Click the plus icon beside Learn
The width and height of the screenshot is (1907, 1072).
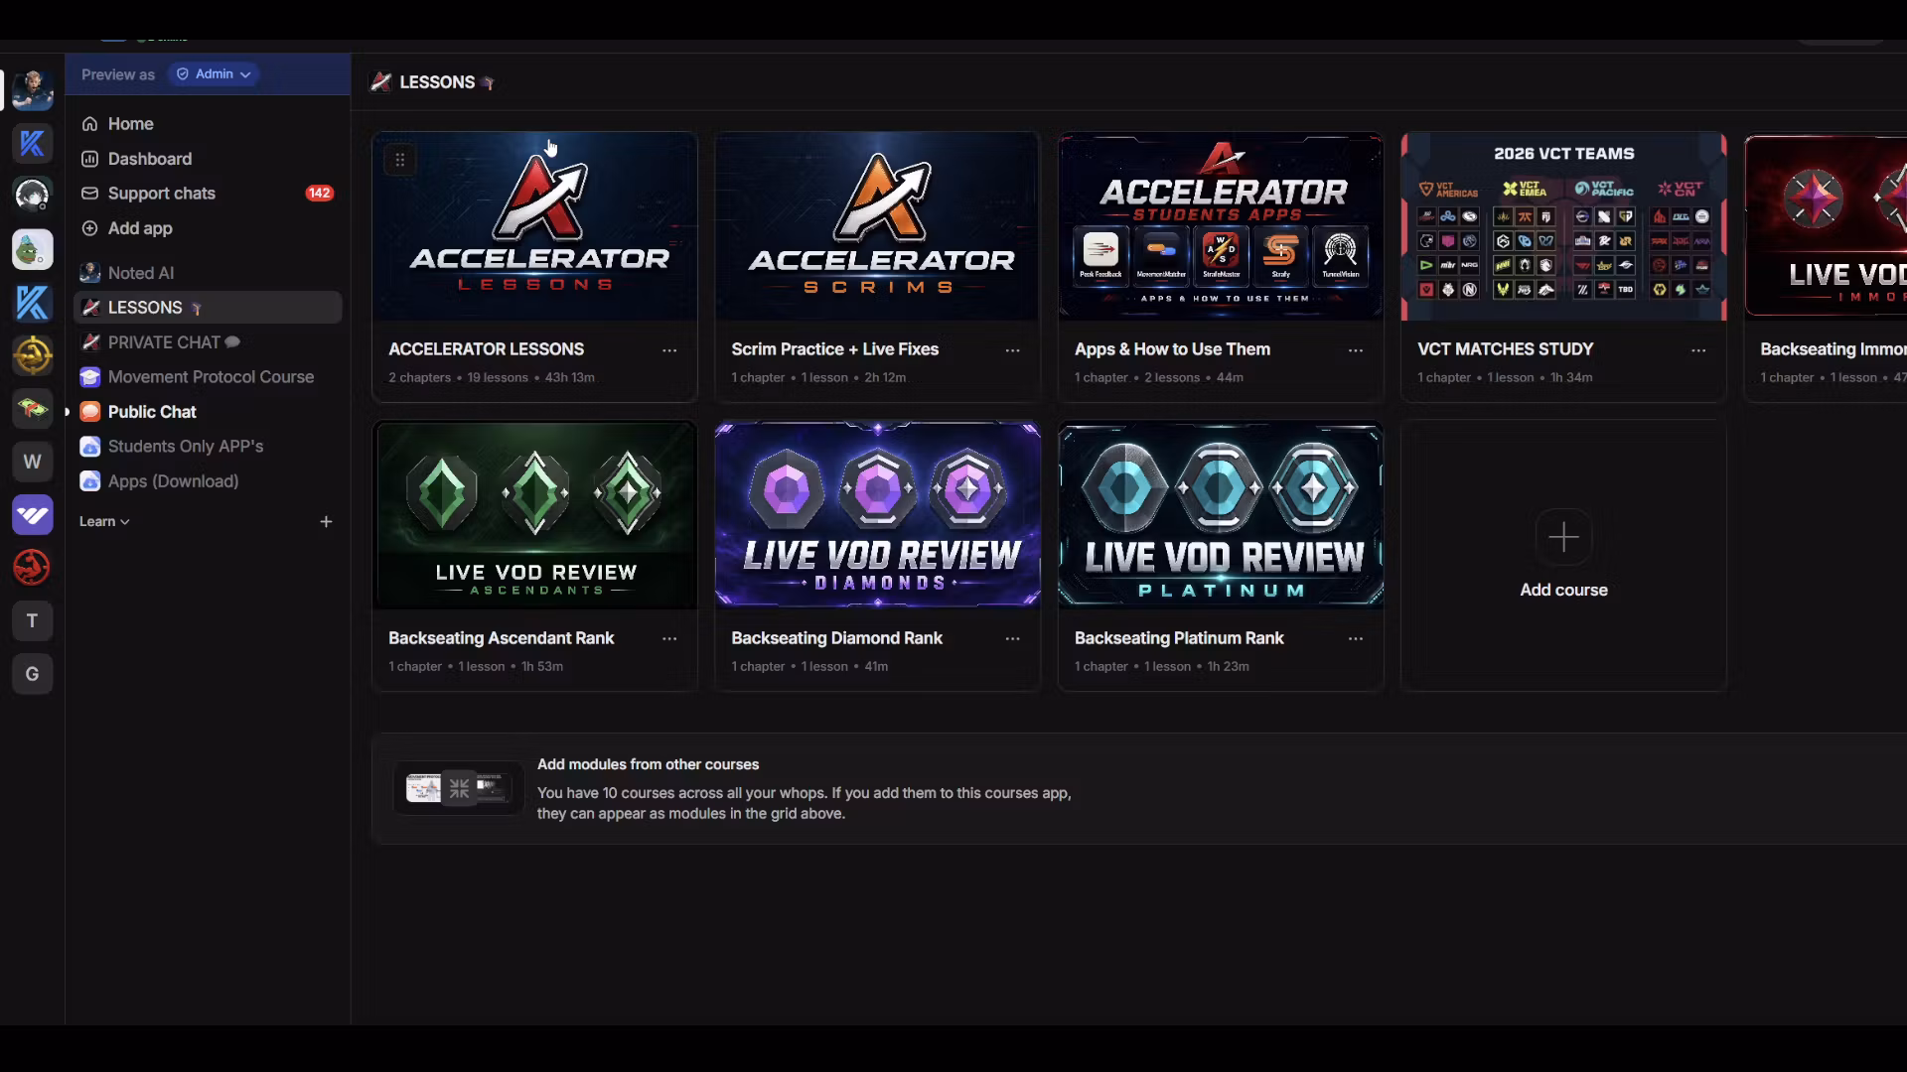point(326,521)
